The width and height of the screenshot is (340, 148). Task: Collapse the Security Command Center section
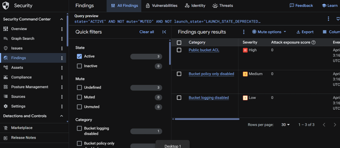click(61, 19)
